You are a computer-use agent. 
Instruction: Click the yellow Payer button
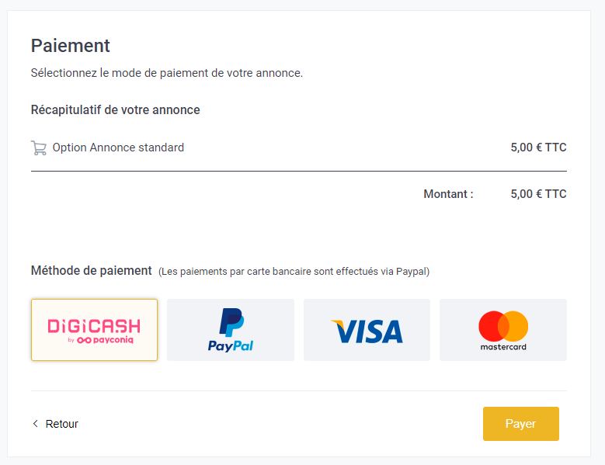(x=521, y=424)
